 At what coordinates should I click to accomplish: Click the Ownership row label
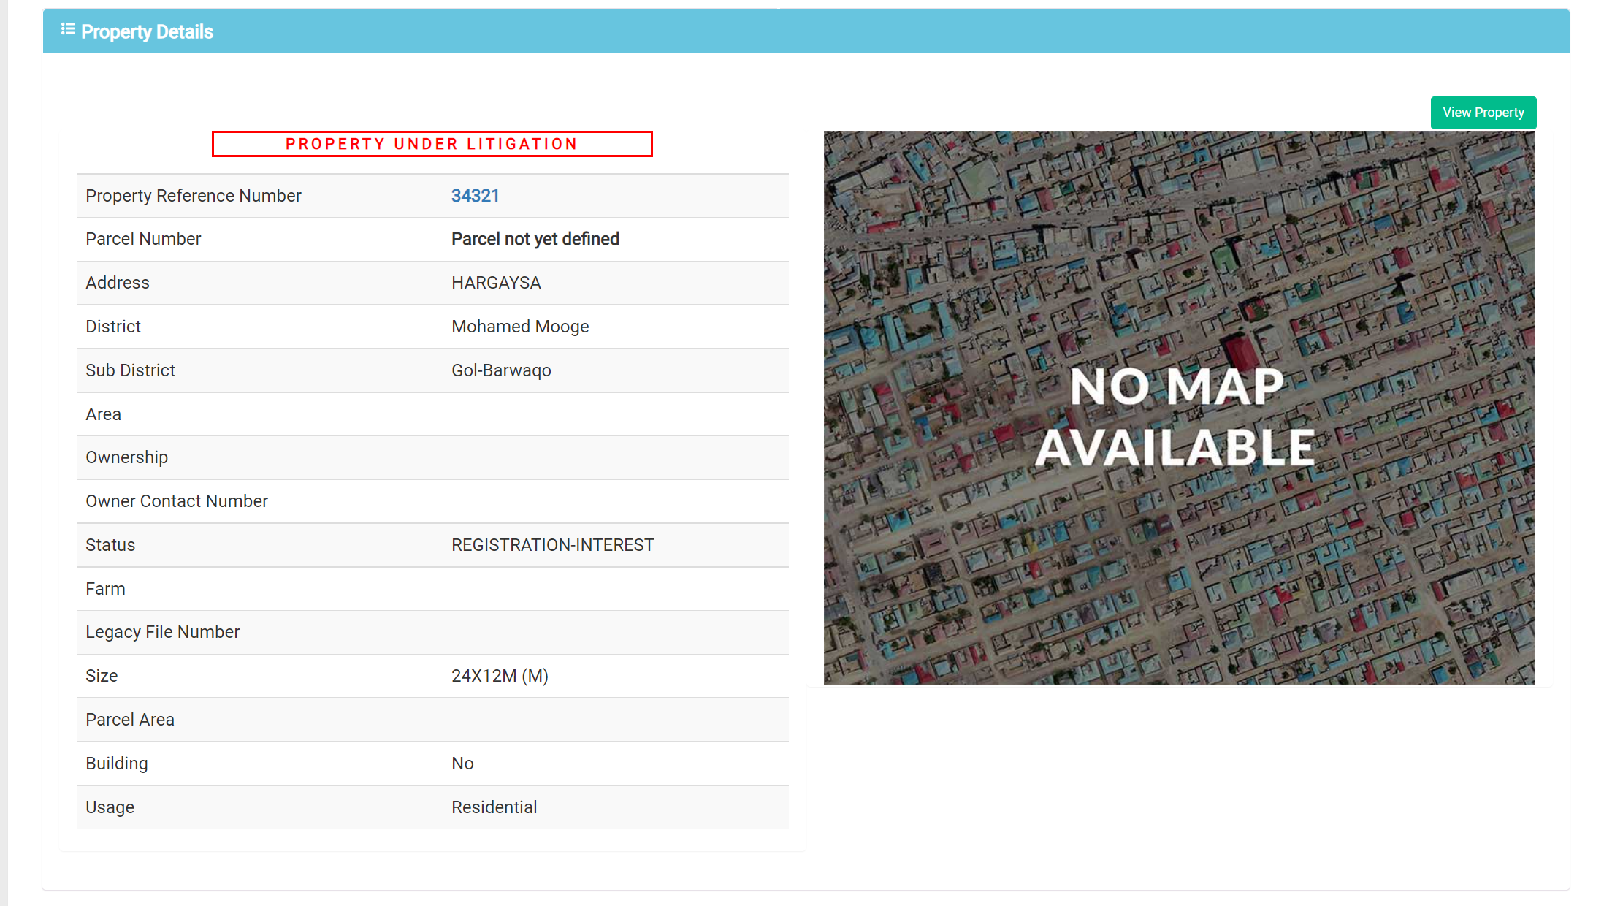(126, 457)
